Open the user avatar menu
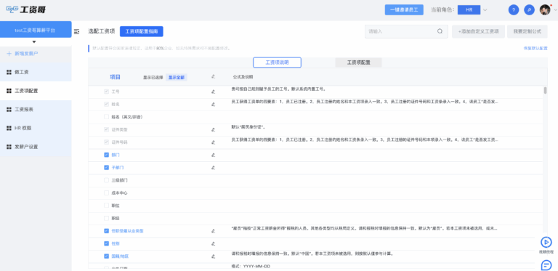This screenshot has width=558, height=271. 545,10
